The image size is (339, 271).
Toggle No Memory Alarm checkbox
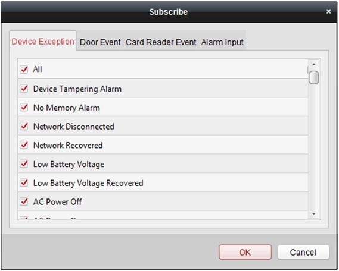pos(24,108)
